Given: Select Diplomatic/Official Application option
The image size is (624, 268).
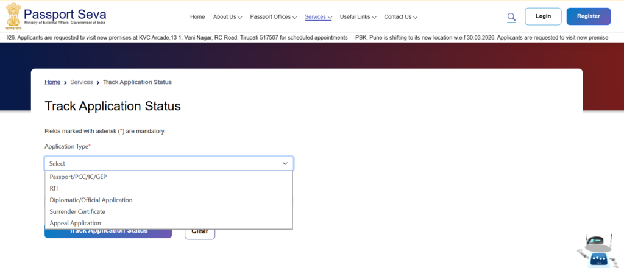Looking at the screenshot, I should point(169,200).
